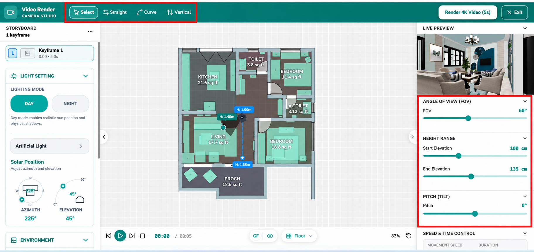This screenshot has height=252, width=534.
Task: Collapse the left panel with arrow
Action: tap(104, 137)
